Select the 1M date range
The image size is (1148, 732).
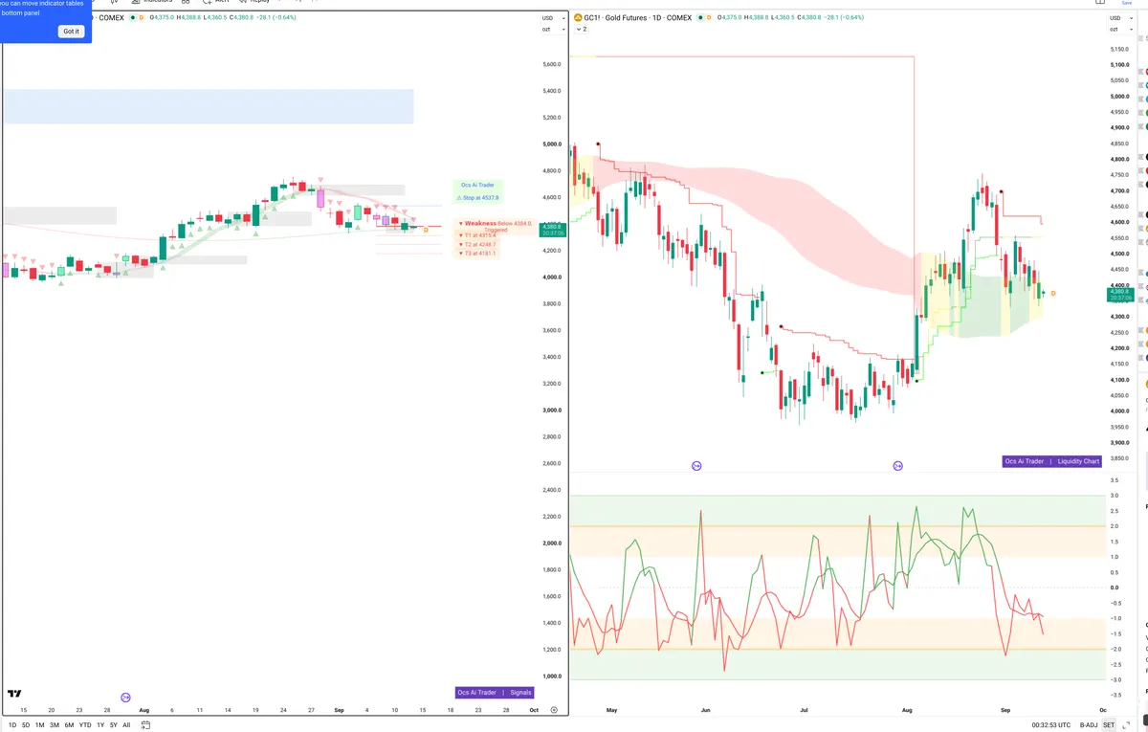pos(39,725)
